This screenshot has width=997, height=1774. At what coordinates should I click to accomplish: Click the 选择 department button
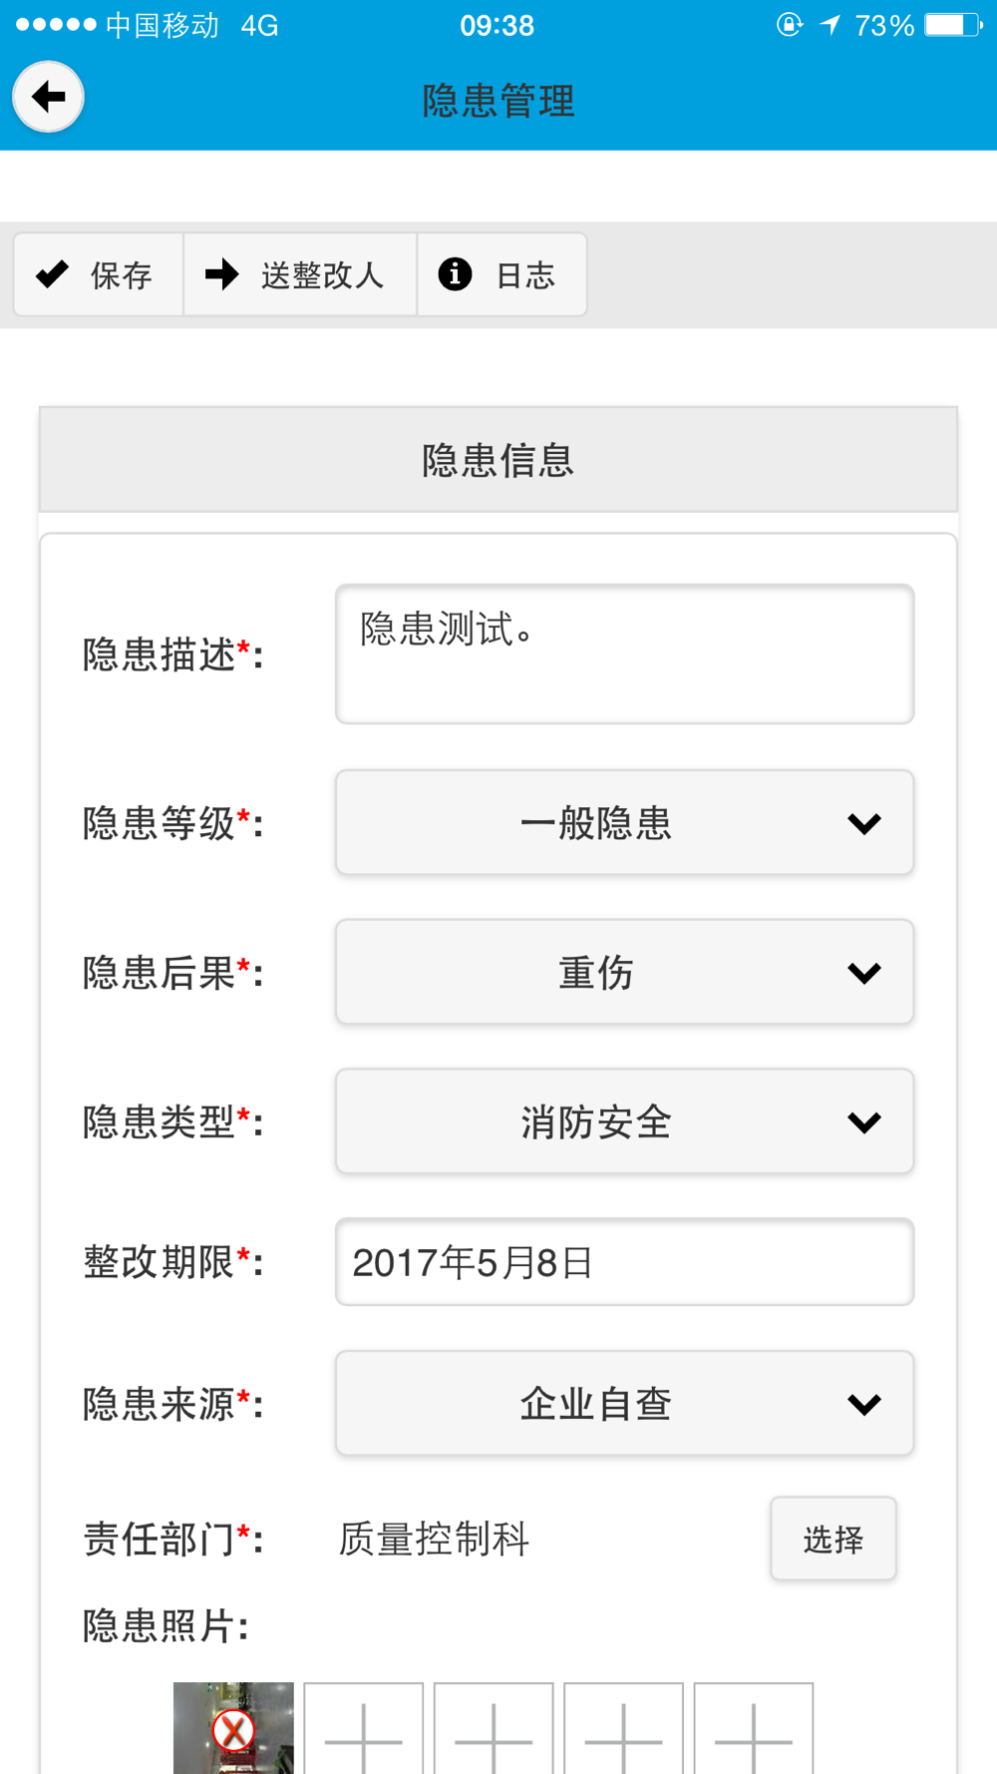(x=833, y=1539)
